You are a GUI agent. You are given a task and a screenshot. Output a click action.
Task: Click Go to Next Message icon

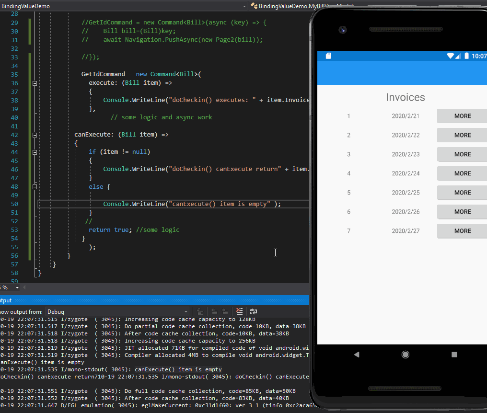pyautogui.click(x=225, y=311)
